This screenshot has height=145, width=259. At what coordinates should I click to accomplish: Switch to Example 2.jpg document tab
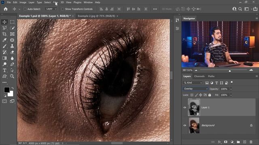pos(96,16)
